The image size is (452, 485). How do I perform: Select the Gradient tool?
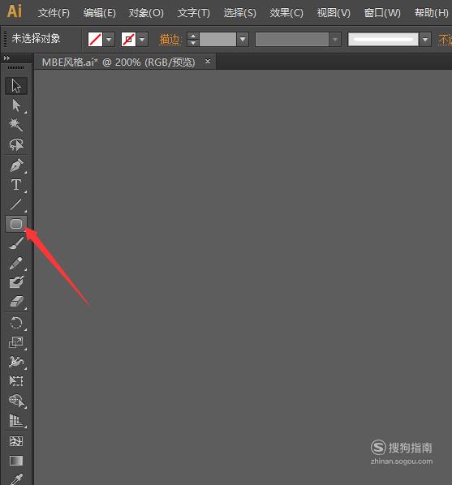(x=16, y=461)
